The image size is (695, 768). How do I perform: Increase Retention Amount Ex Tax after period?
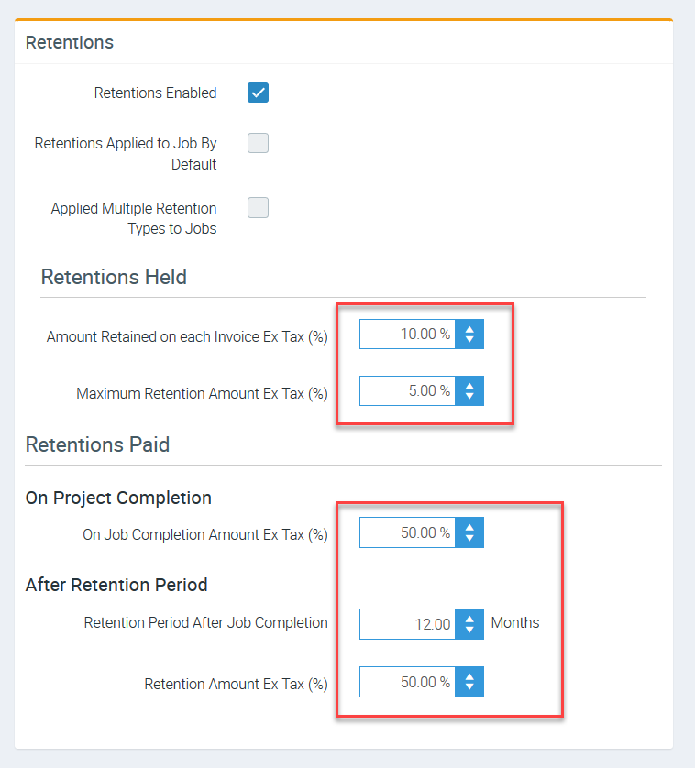click(469, 677)
